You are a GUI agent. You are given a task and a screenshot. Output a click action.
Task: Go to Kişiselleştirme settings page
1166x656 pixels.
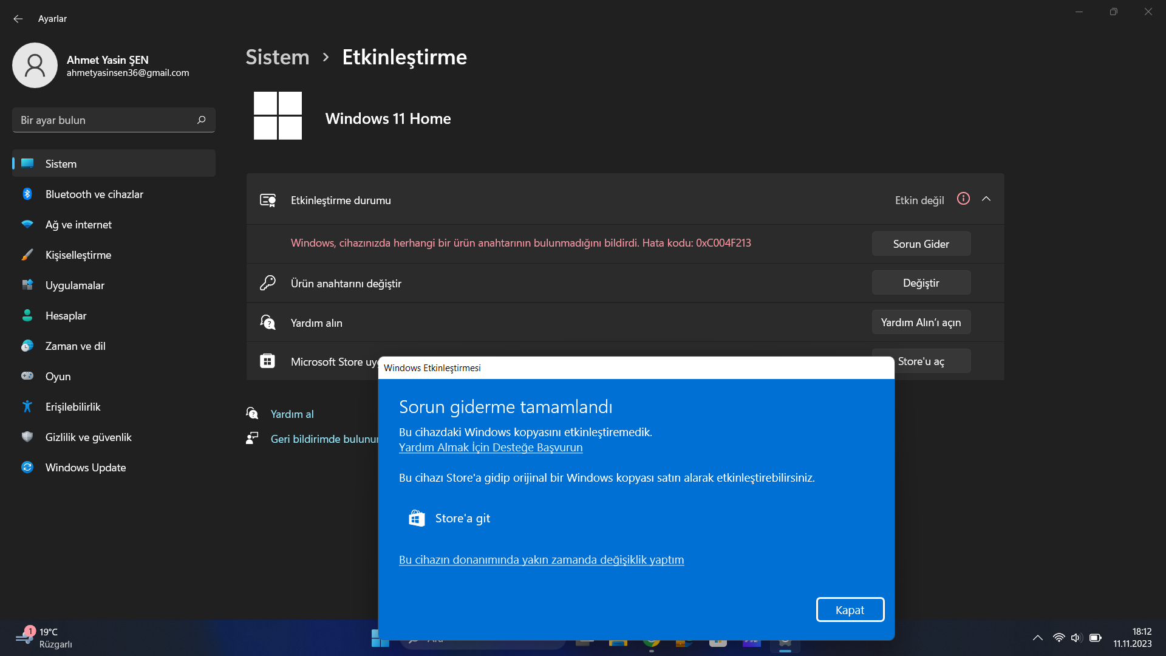(78, 255)
